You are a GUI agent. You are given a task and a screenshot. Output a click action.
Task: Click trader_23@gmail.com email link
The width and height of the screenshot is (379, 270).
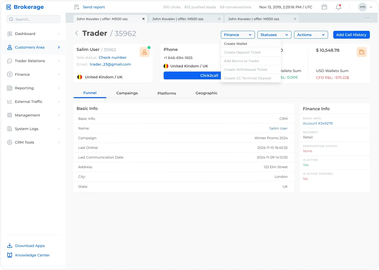click(x=110, y=64)
